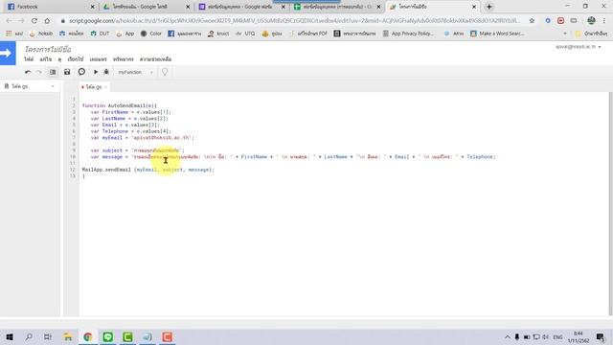Click the ENG language indicator in tray
Screen dimensions: 613x345
click(x=557, y=336)
